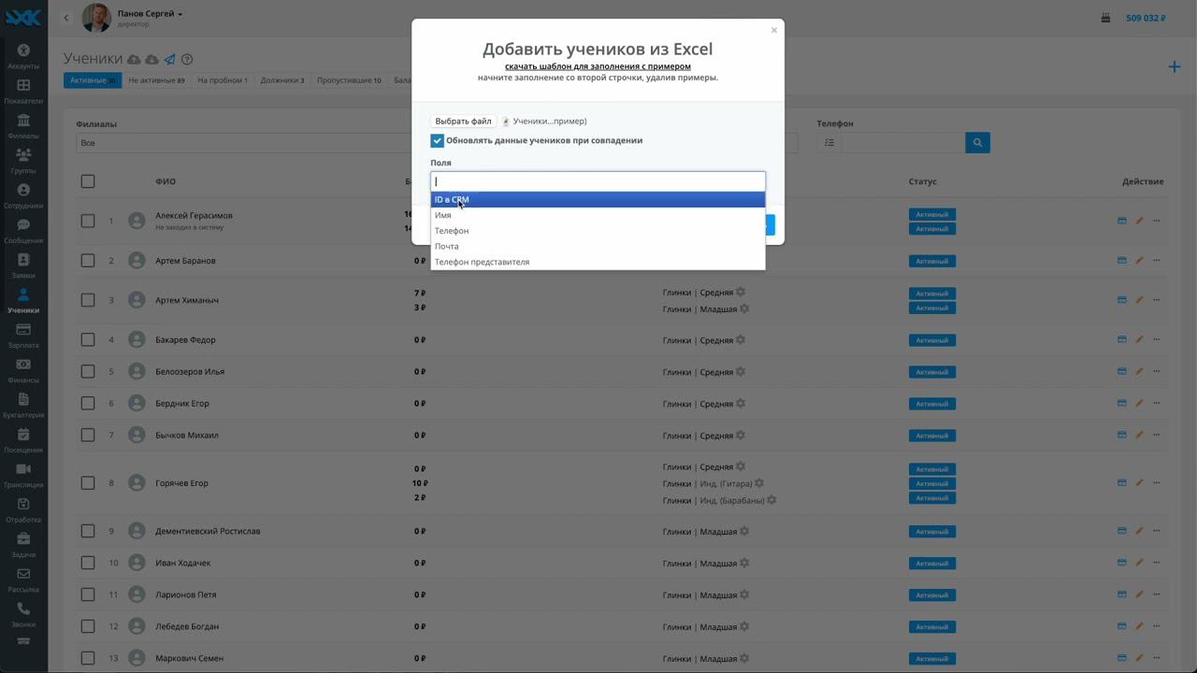Open gear next to Инд. (Гитара)
The width and height of the screenshot is (1197, 673).
tap(759, 483)
